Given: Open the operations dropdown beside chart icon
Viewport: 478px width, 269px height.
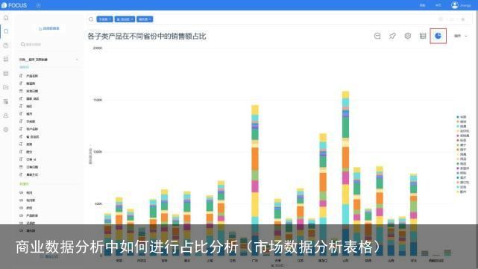Looking at the screenshot, I should 461,36.
